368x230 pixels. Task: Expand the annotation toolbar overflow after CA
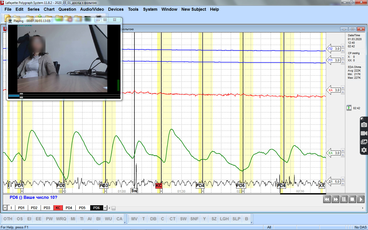(x=125, y=223)
